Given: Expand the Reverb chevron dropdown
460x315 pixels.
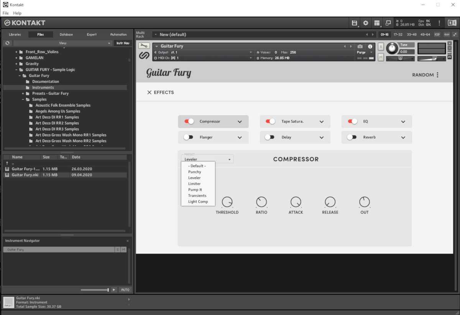Looking at the screenshot, I should pos(403,137).
